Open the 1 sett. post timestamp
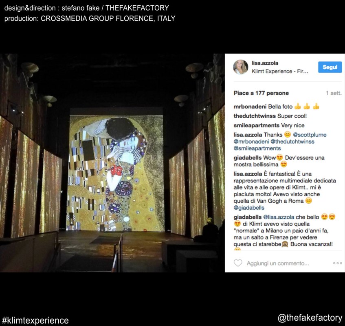 point(334,93)
